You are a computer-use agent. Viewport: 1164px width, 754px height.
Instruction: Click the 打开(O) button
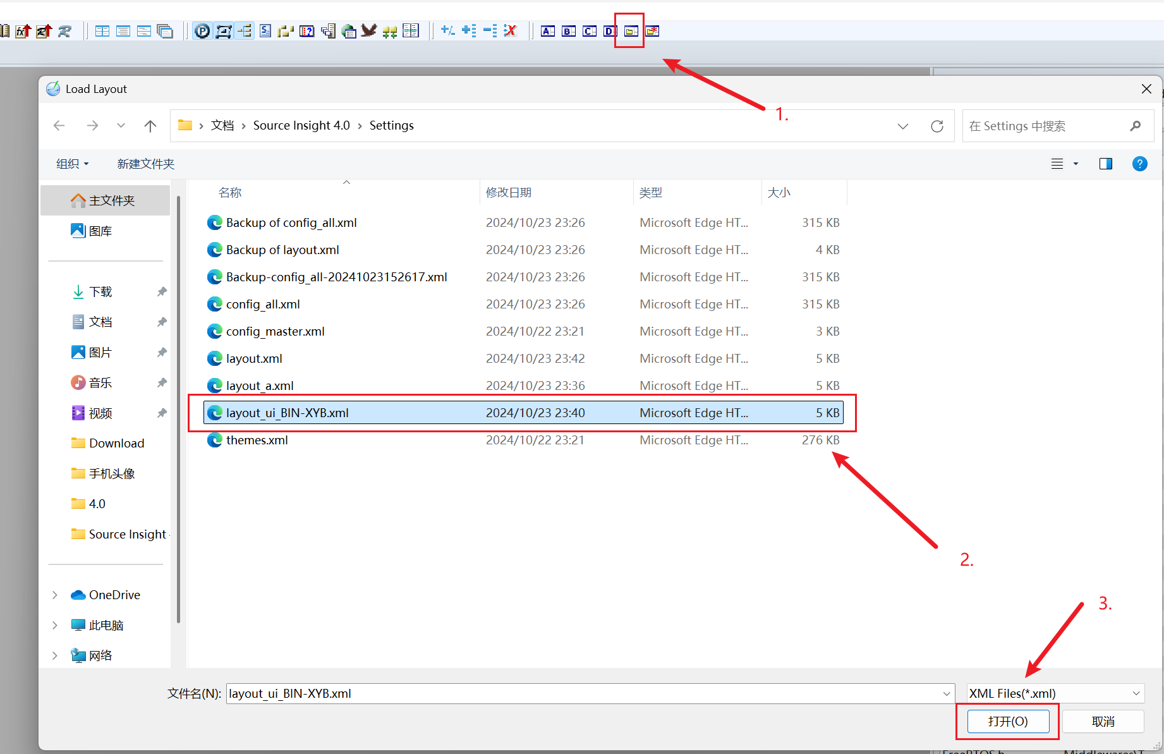[x=1008, y=721]
